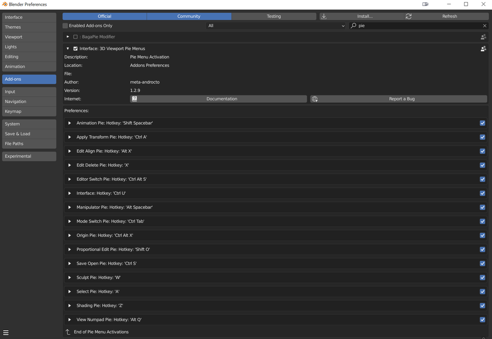Screen dimensions: 492x339
Task: Toggle Enabled Add-ons Only checkbox
Action: coord(65,25)
